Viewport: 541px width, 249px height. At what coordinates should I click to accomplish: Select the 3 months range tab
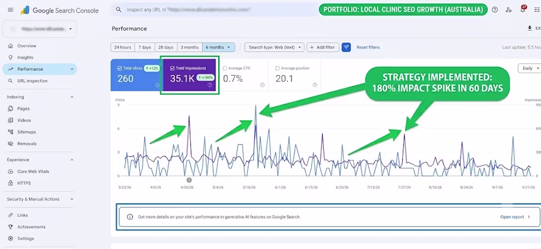tap(189, 47)
